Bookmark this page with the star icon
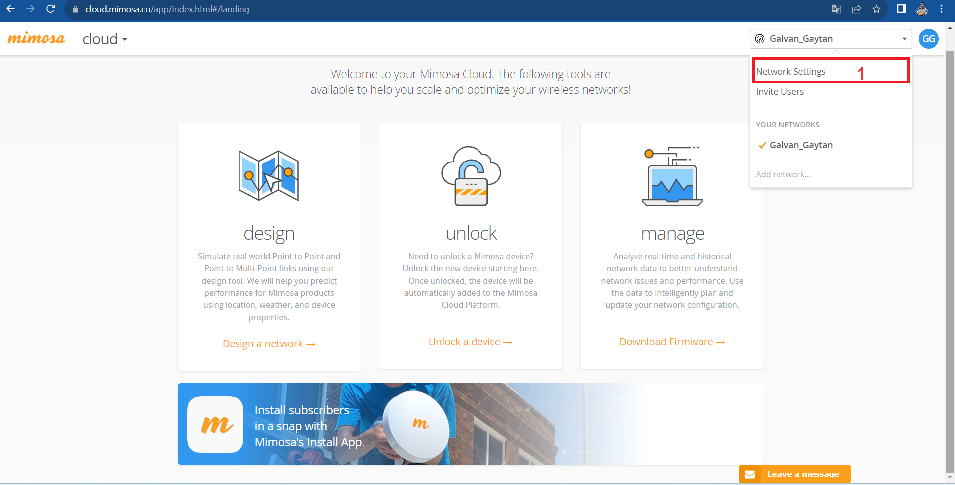 pos(876,9)
